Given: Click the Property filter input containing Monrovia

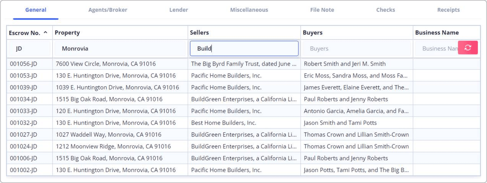Looking at the screenshot, I should tap(120, 48).
